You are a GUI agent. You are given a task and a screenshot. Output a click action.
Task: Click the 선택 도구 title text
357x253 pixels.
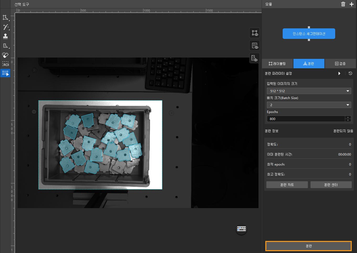[22, 4]
